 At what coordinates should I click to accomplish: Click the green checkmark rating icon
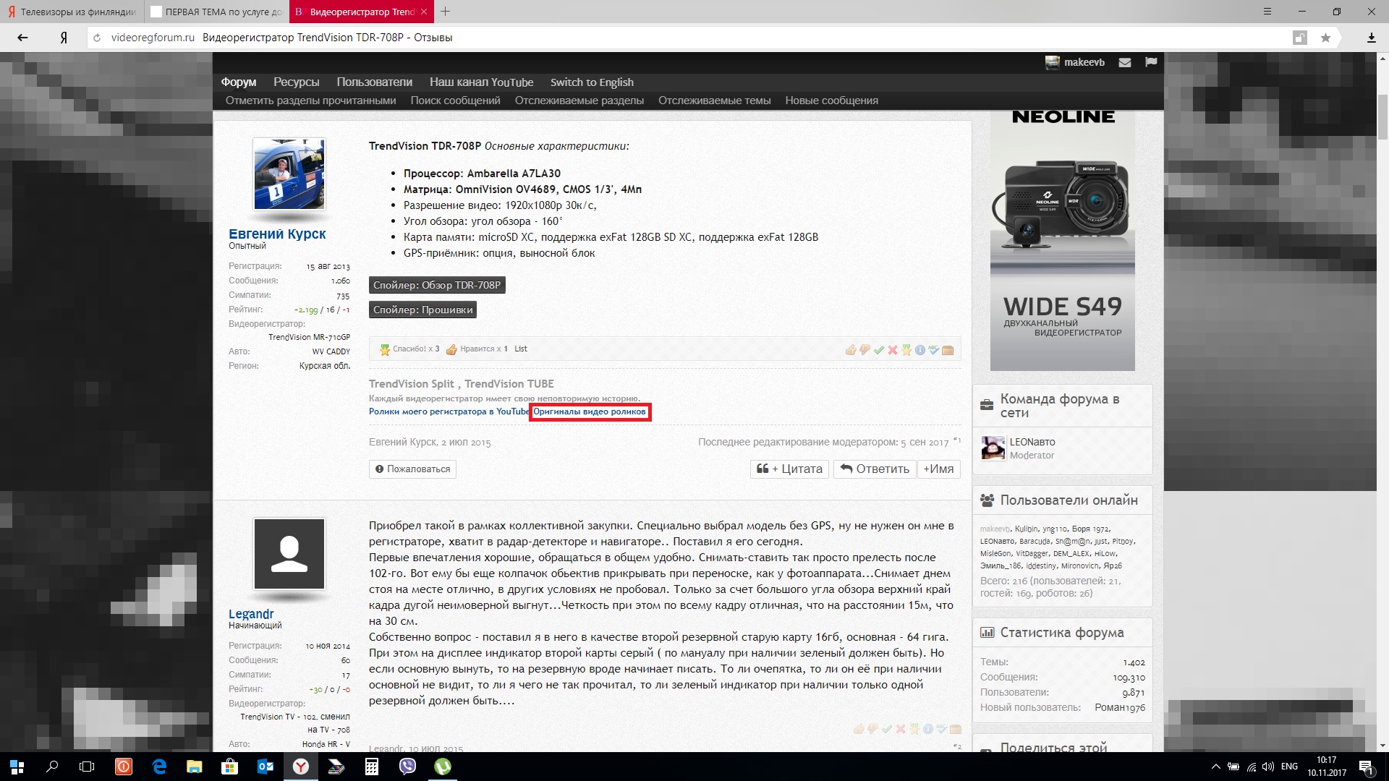click(x=879, y=350)
